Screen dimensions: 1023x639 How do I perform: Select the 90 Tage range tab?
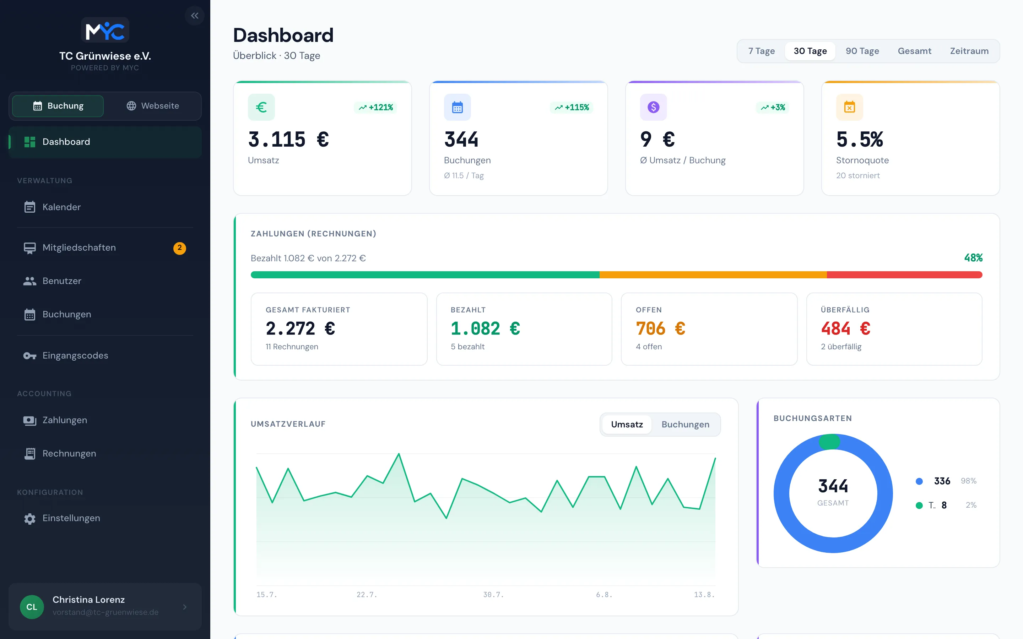tap(862, 51)
